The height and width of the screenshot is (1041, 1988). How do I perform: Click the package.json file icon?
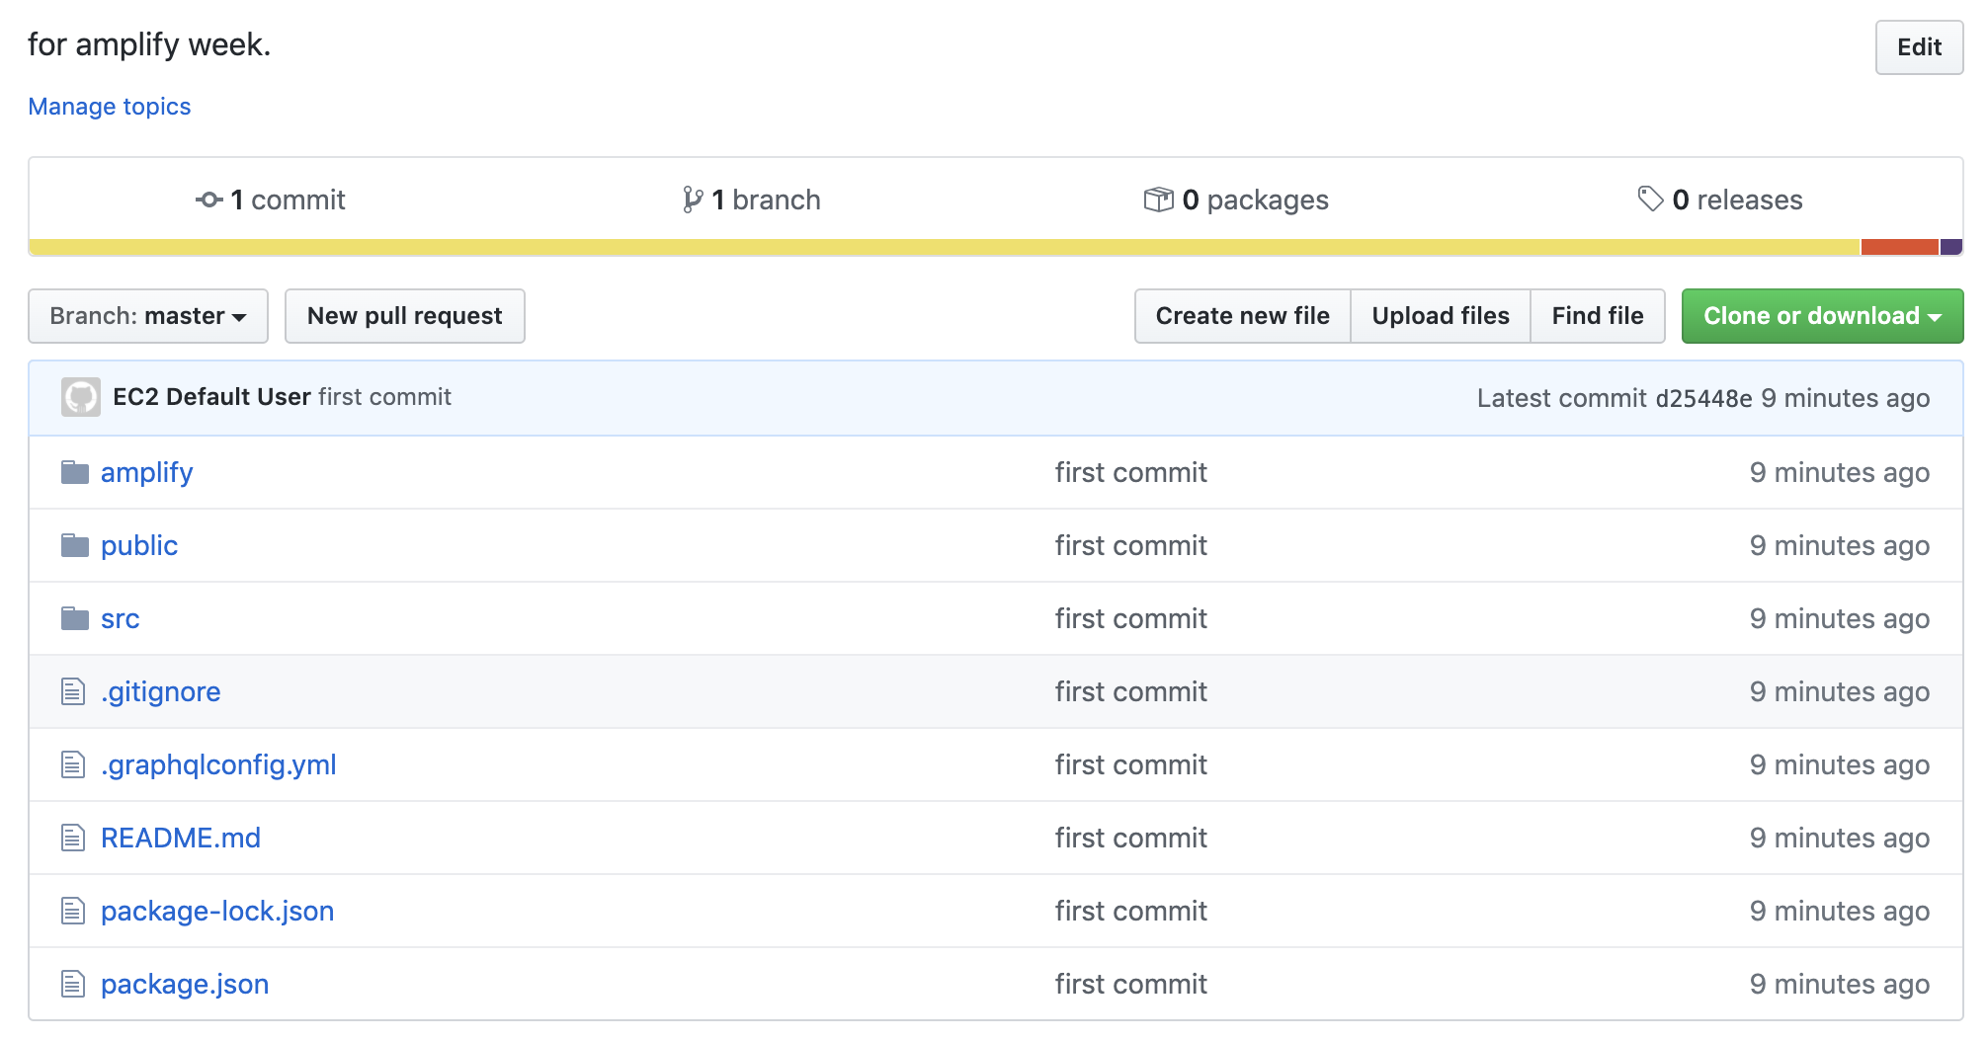(73, 984)
